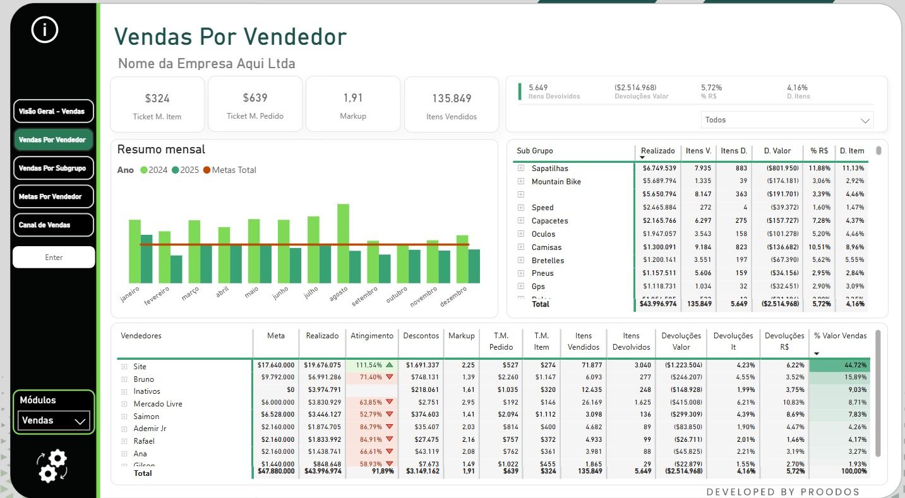Click the red down arrow in Rafael's Atingimento
905x498 pixels.
click(390, 439)
